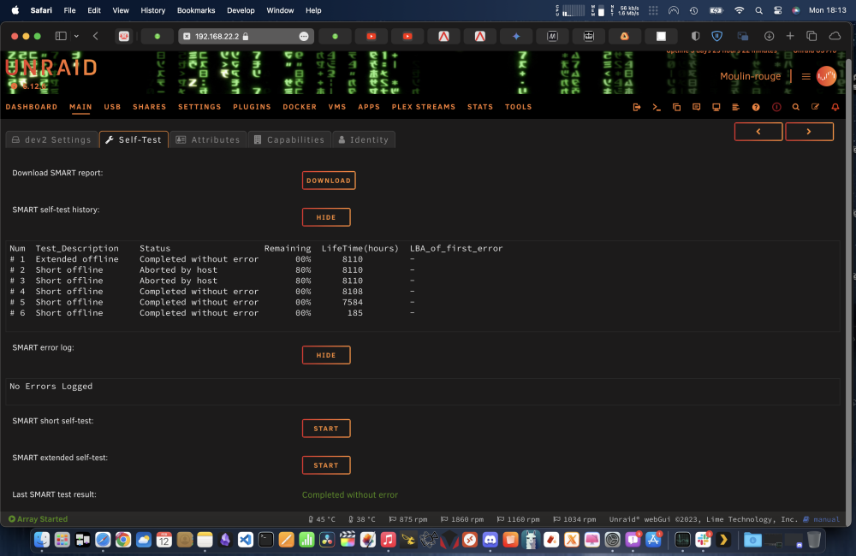Go to next device with right chevron
Viewport: 856px width, 556px height.
coord(809,132)
